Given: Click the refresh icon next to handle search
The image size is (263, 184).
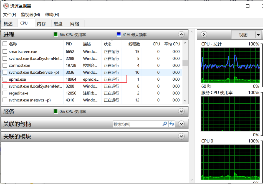Looking at the screenshot, I should (171, 124).
